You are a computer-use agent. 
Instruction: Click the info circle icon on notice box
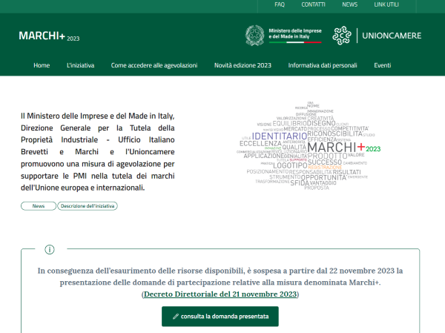(x=50, y=249)
